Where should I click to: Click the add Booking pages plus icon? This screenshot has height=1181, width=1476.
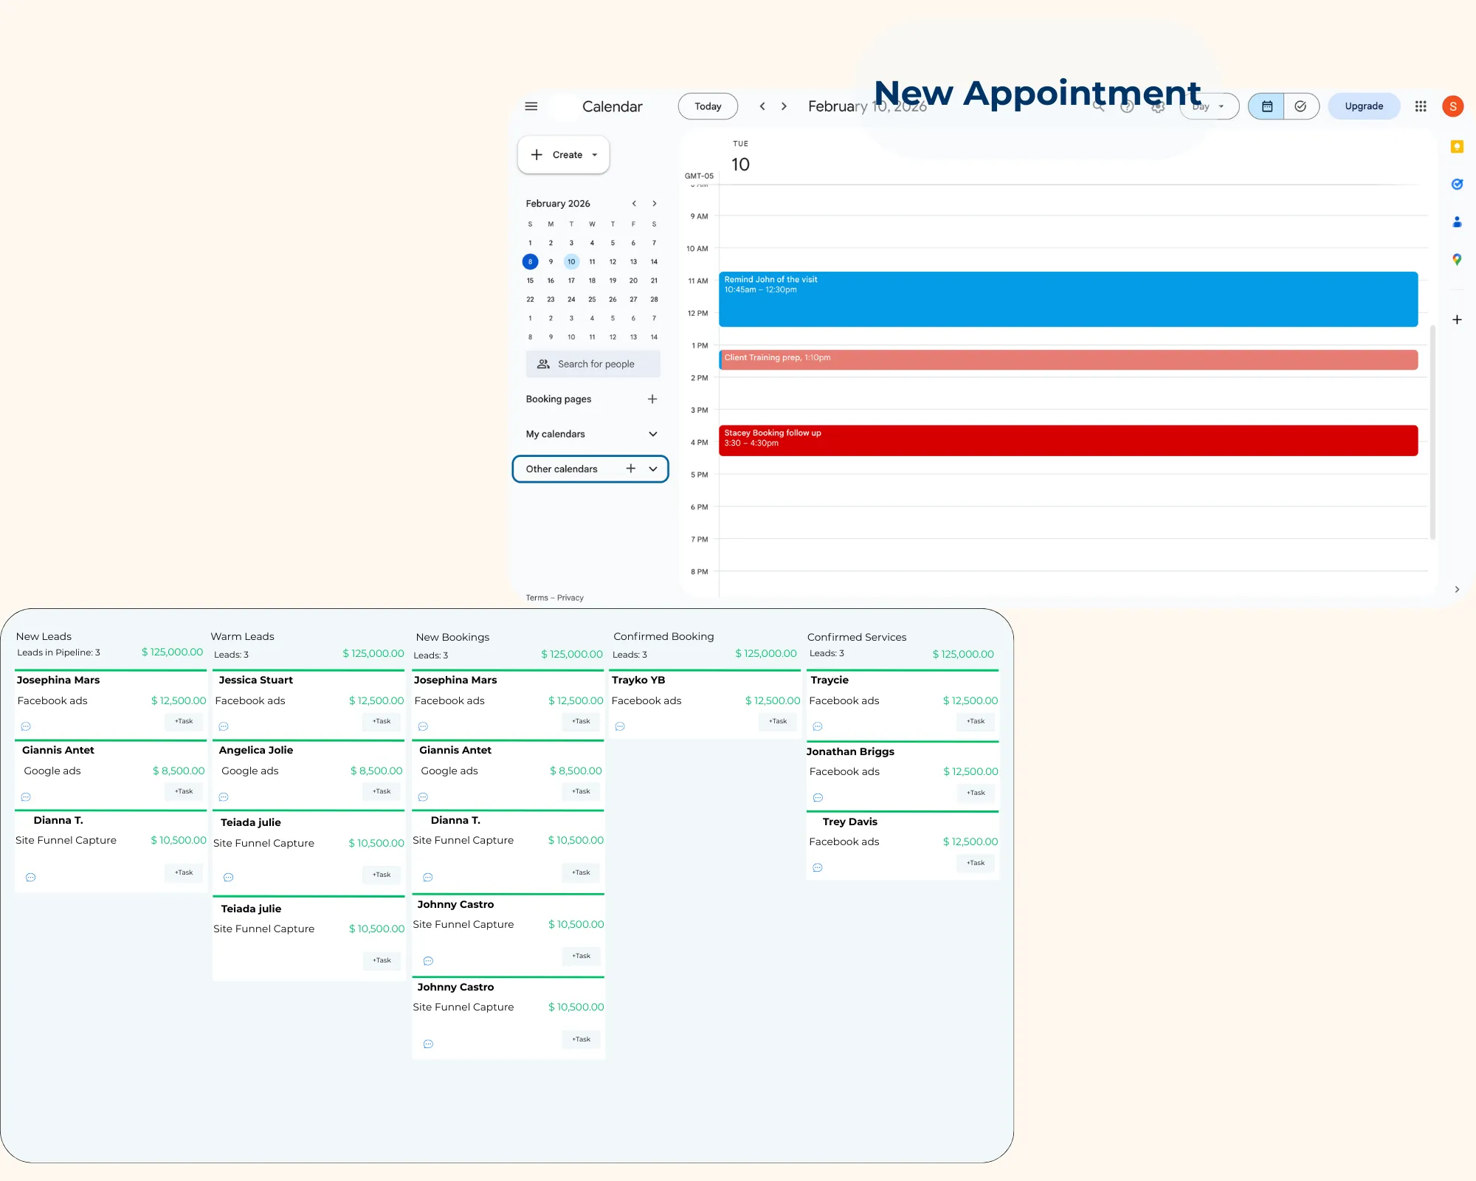coord(652,399)
